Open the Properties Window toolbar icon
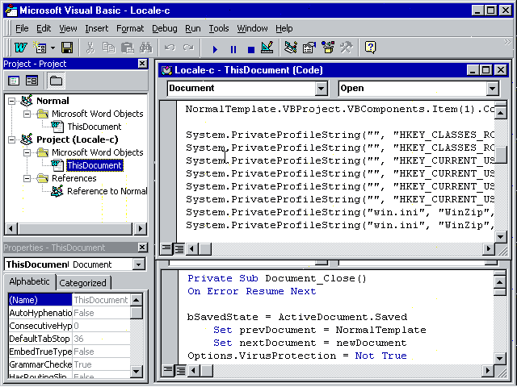 309,48
